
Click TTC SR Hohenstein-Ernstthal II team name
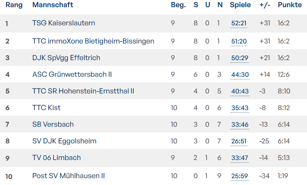click(83, 91)
